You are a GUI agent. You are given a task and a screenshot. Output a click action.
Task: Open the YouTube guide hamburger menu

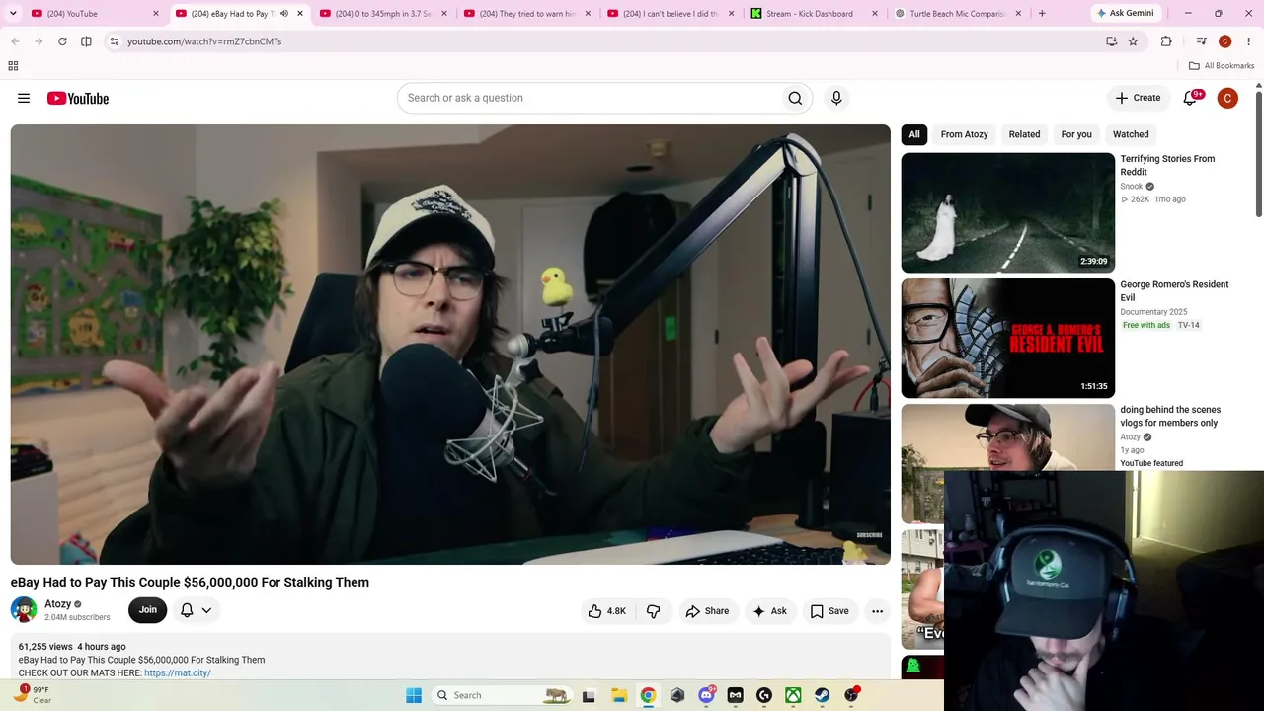coord(24,98)
